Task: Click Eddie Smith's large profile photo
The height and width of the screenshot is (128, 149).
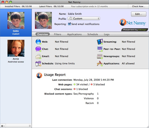Action: pos(43,20)
